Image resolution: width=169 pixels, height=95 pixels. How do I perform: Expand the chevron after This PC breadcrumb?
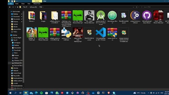[29, 7]
